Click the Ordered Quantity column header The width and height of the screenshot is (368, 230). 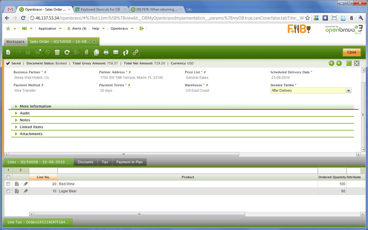(x=332, y=177)
